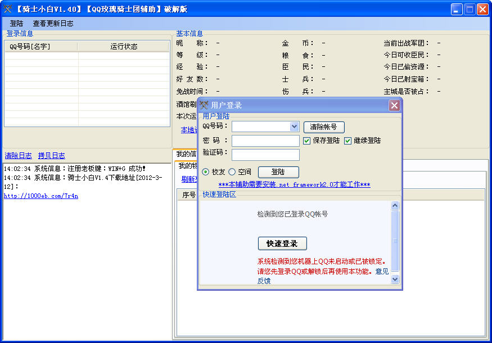Click the 清除帐号 button

[x=324, y=127]
